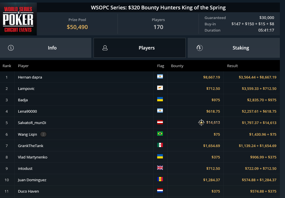Switch to the Info tab
Screen dimensions: 285x198
[x=46, y=48]
